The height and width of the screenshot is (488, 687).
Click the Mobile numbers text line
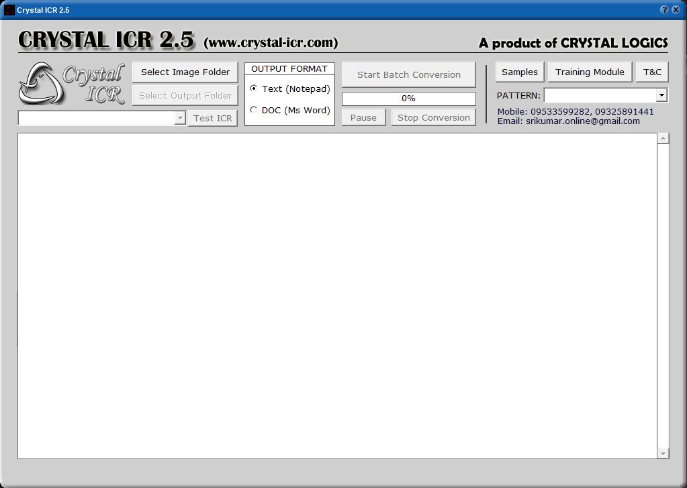pyautogui.click(x=576, y=112)
